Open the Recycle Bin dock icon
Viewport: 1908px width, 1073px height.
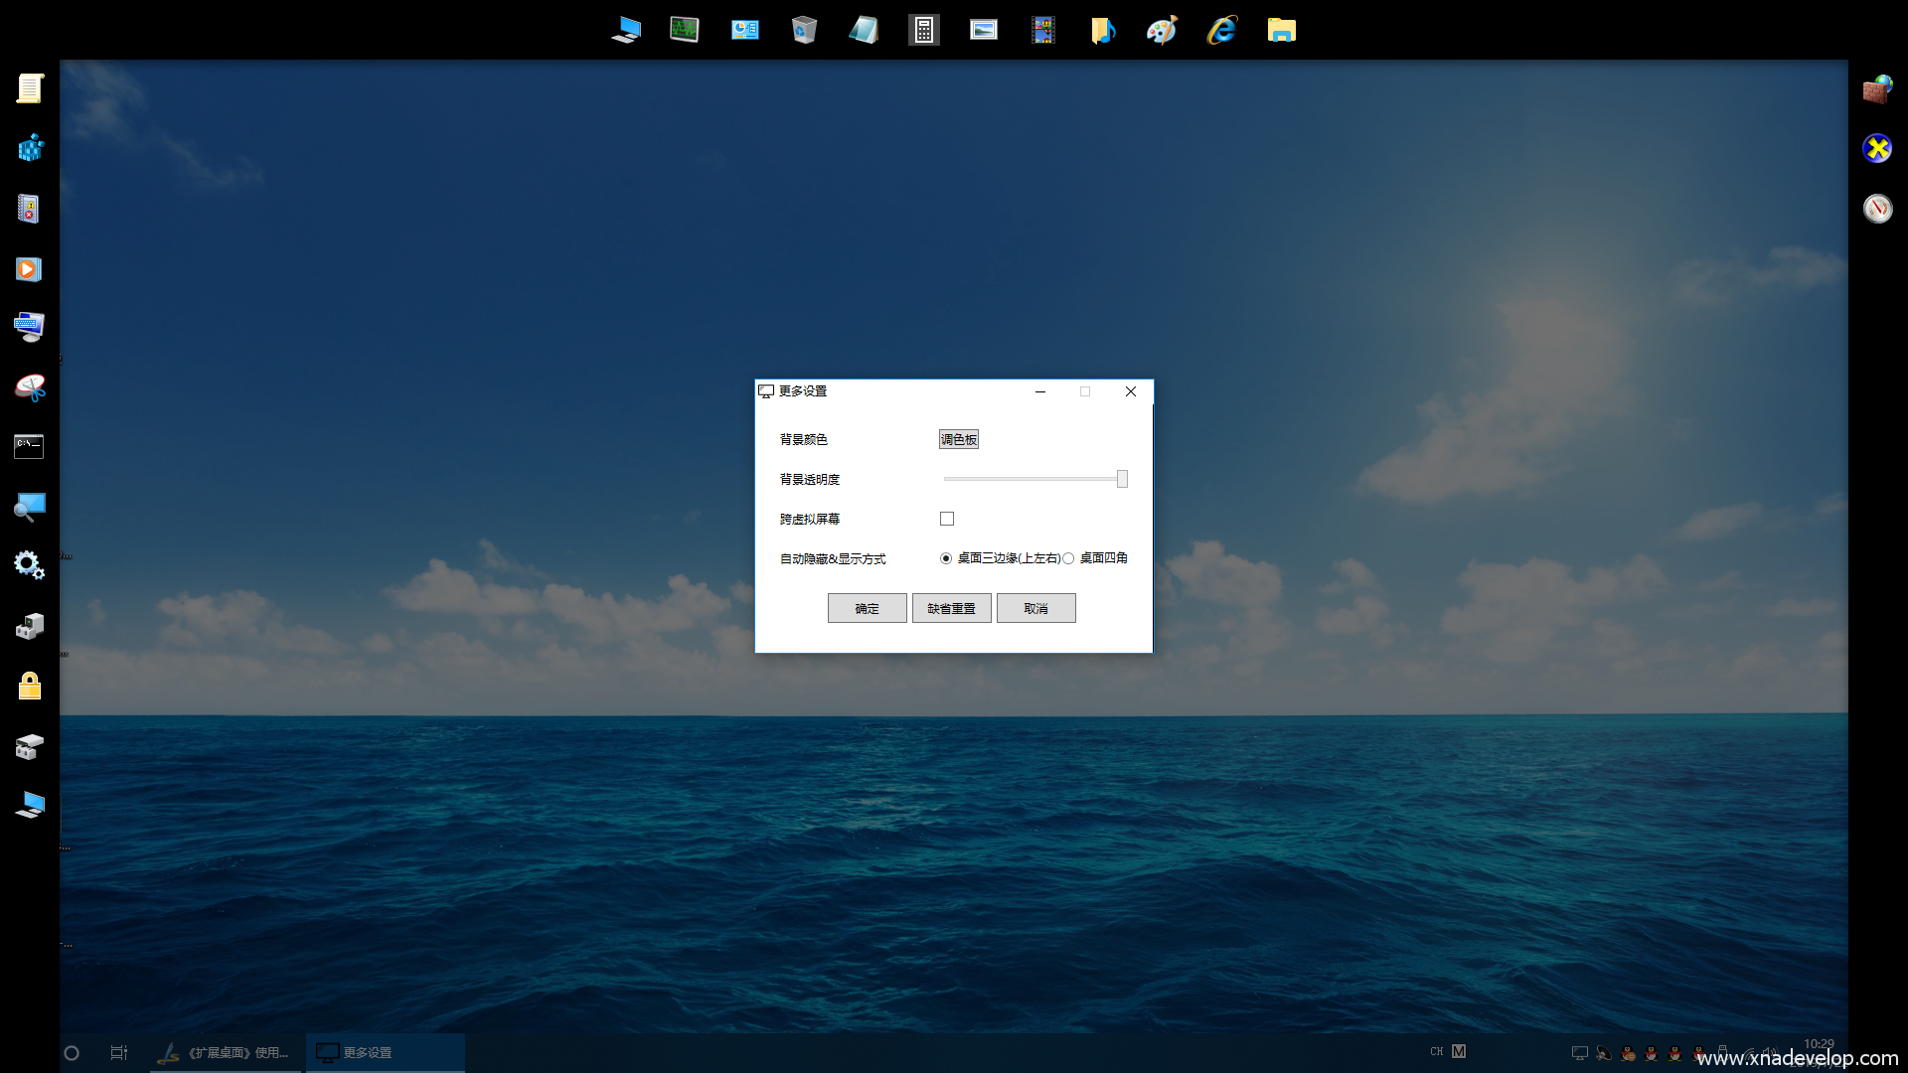coord(804,30)
